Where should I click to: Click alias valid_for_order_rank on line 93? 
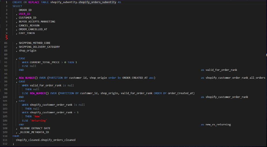click(x=221, y=70)
